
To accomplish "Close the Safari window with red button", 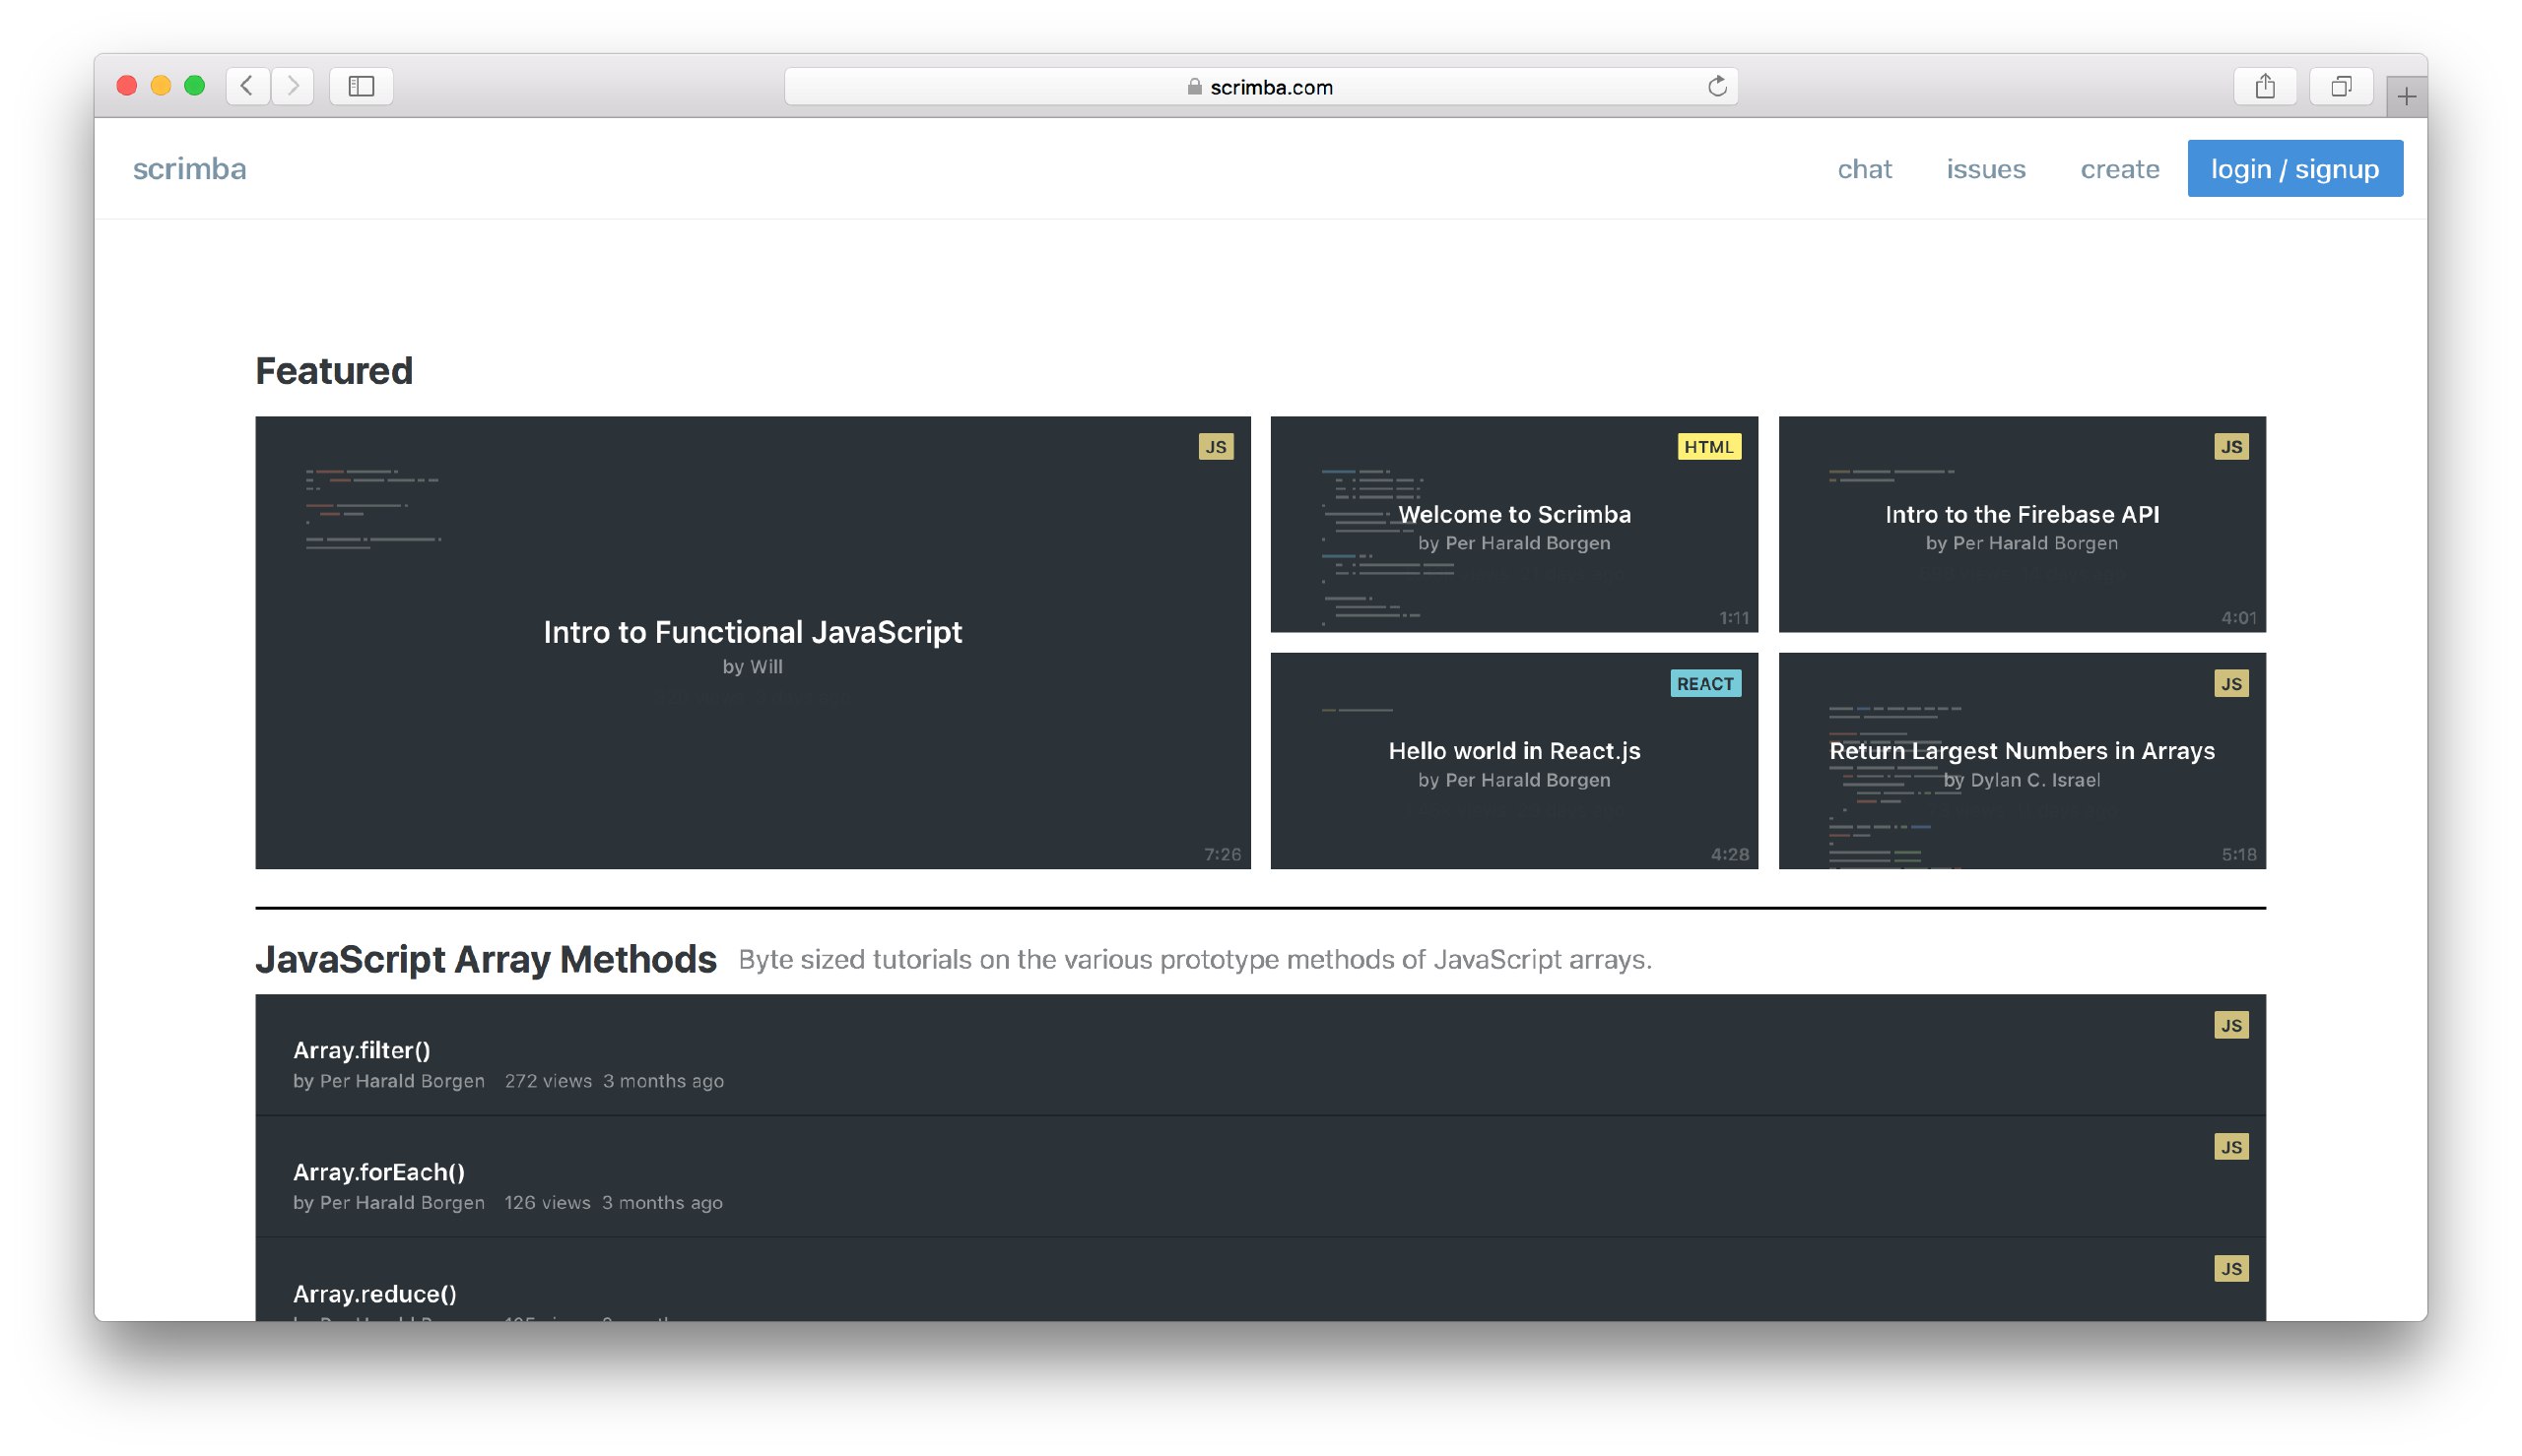I will point(126,86).
